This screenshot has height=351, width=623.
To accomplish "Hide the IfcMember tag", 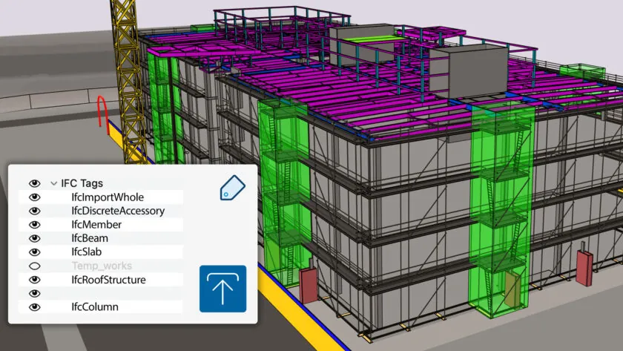I will [33, 225].
